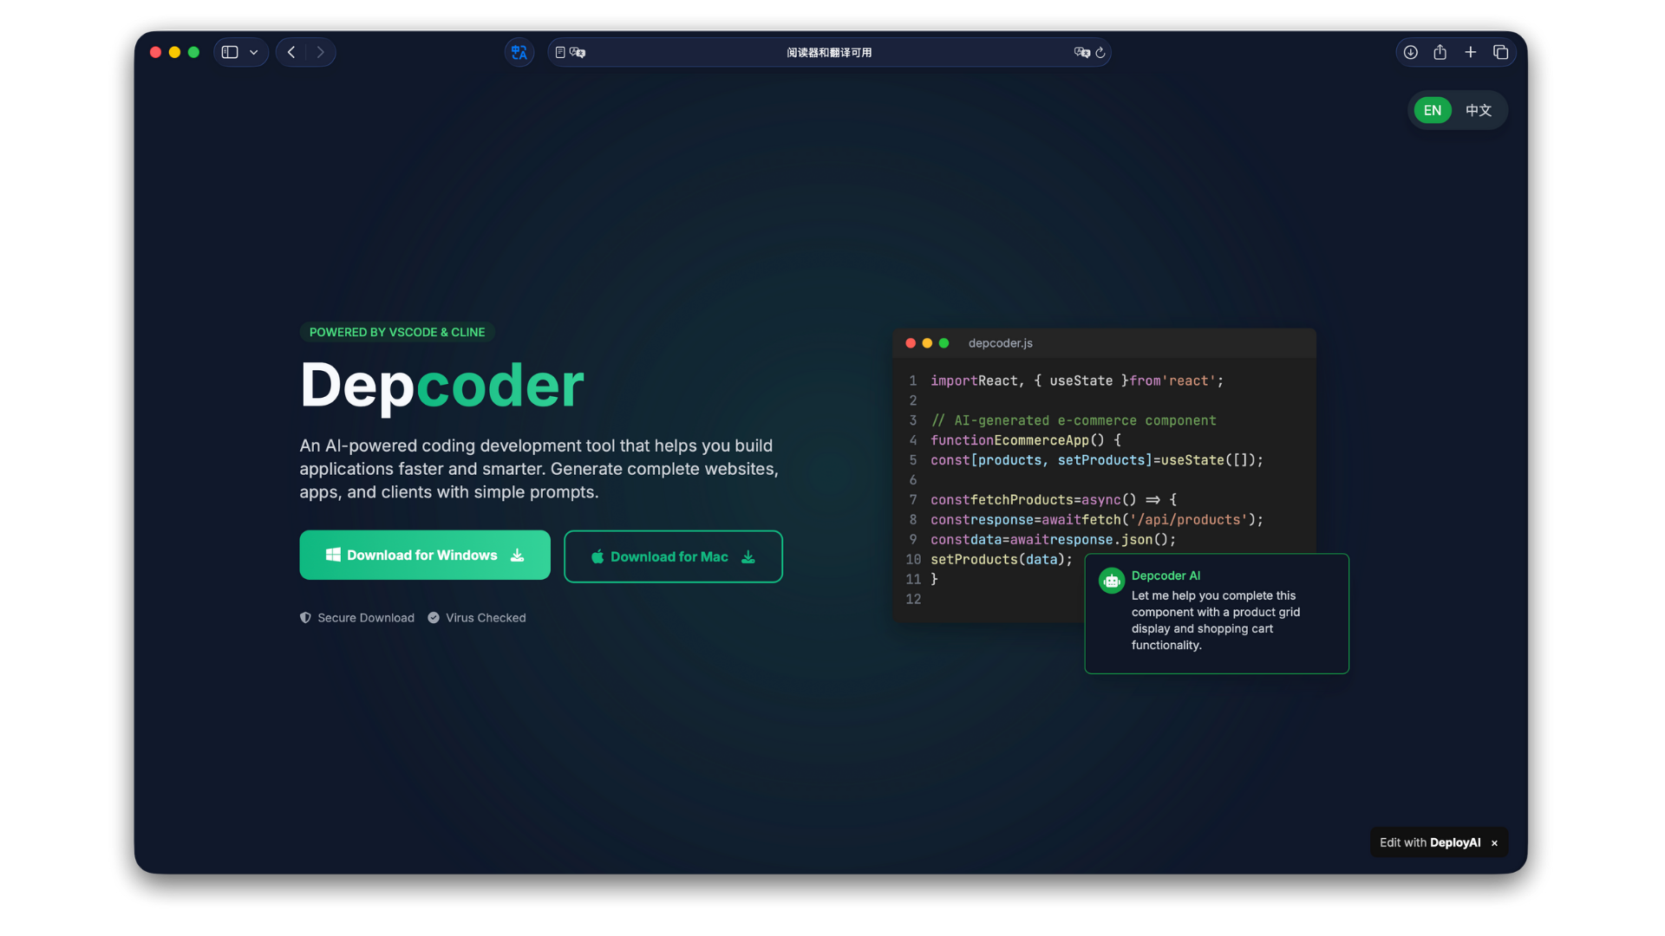Click the Edit with DeployAI link
1665x936 pixels.
1430,842
